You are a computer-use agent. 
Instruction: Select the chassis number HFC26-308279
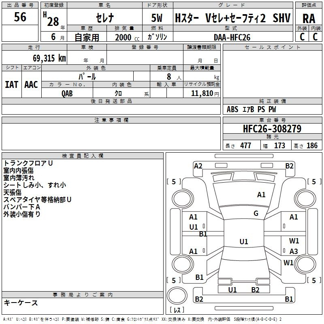[x=272, y=129]
